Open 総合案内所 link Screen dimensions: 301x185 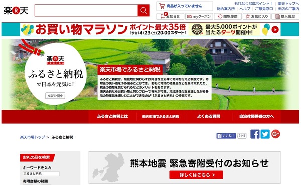coord(226,9)
